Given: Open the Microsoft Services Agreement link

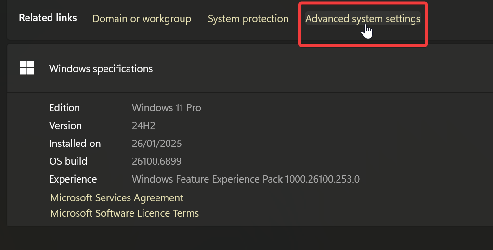Looking at the screenshot, I should [117, 198].
